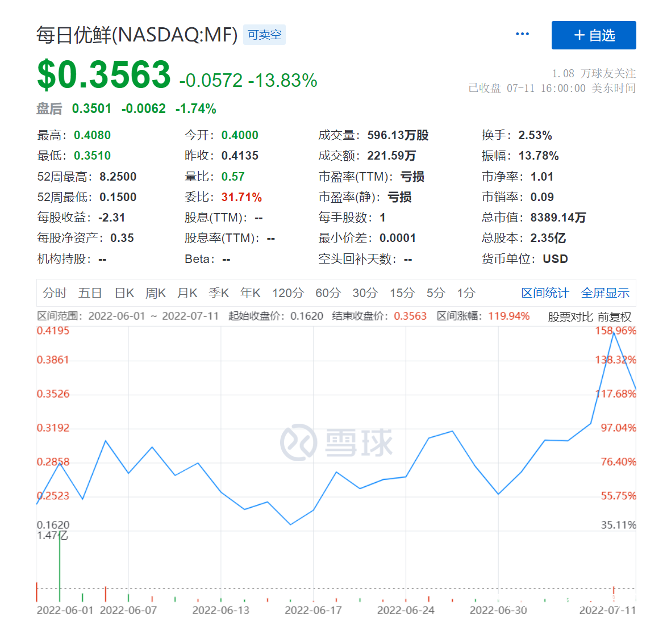Viewport: 667px width, 618px height.
Task: Select the 季K chart tab
Action: point(219,293)
